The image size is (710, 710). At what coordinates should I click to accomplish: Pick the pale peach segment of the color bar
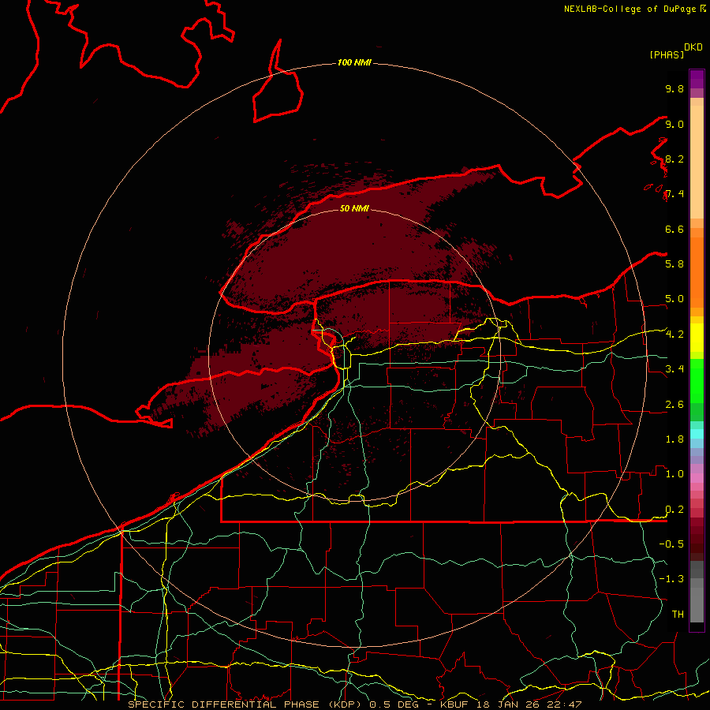[697, 162]
